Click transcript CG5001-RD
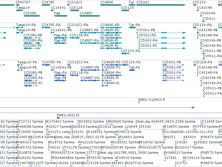222x167 pixels. tap(146, 35)
